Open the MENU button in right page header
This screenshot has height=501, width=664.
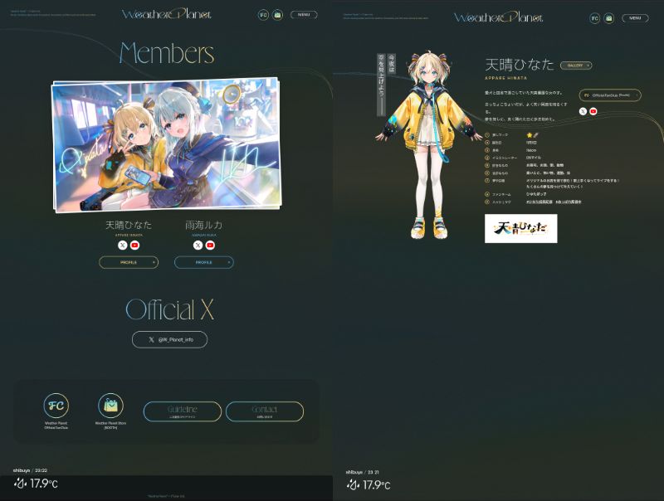coord(635,18)
